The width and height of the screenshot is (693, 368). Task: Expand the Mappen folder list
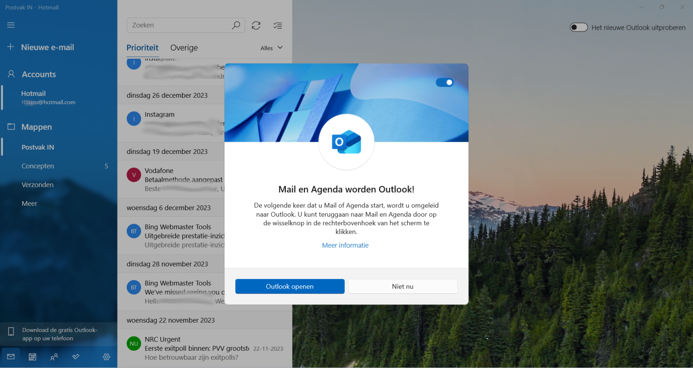36,127
